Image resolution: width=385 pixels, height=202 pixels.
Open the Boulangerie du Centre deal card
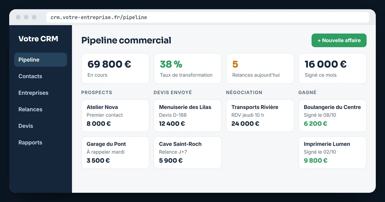332,116
